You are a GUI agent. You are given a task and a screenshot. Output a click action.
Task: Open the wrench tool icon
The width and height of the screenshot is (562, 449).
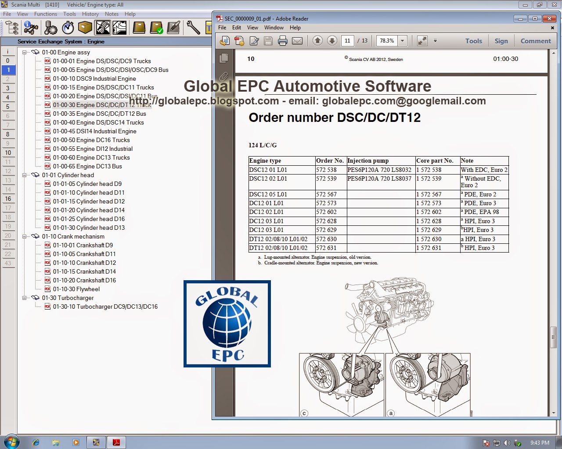(x=193, y=28)
